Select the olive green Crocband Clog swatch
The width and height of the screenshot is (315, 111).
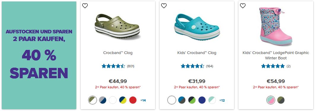tap(93, 100)
